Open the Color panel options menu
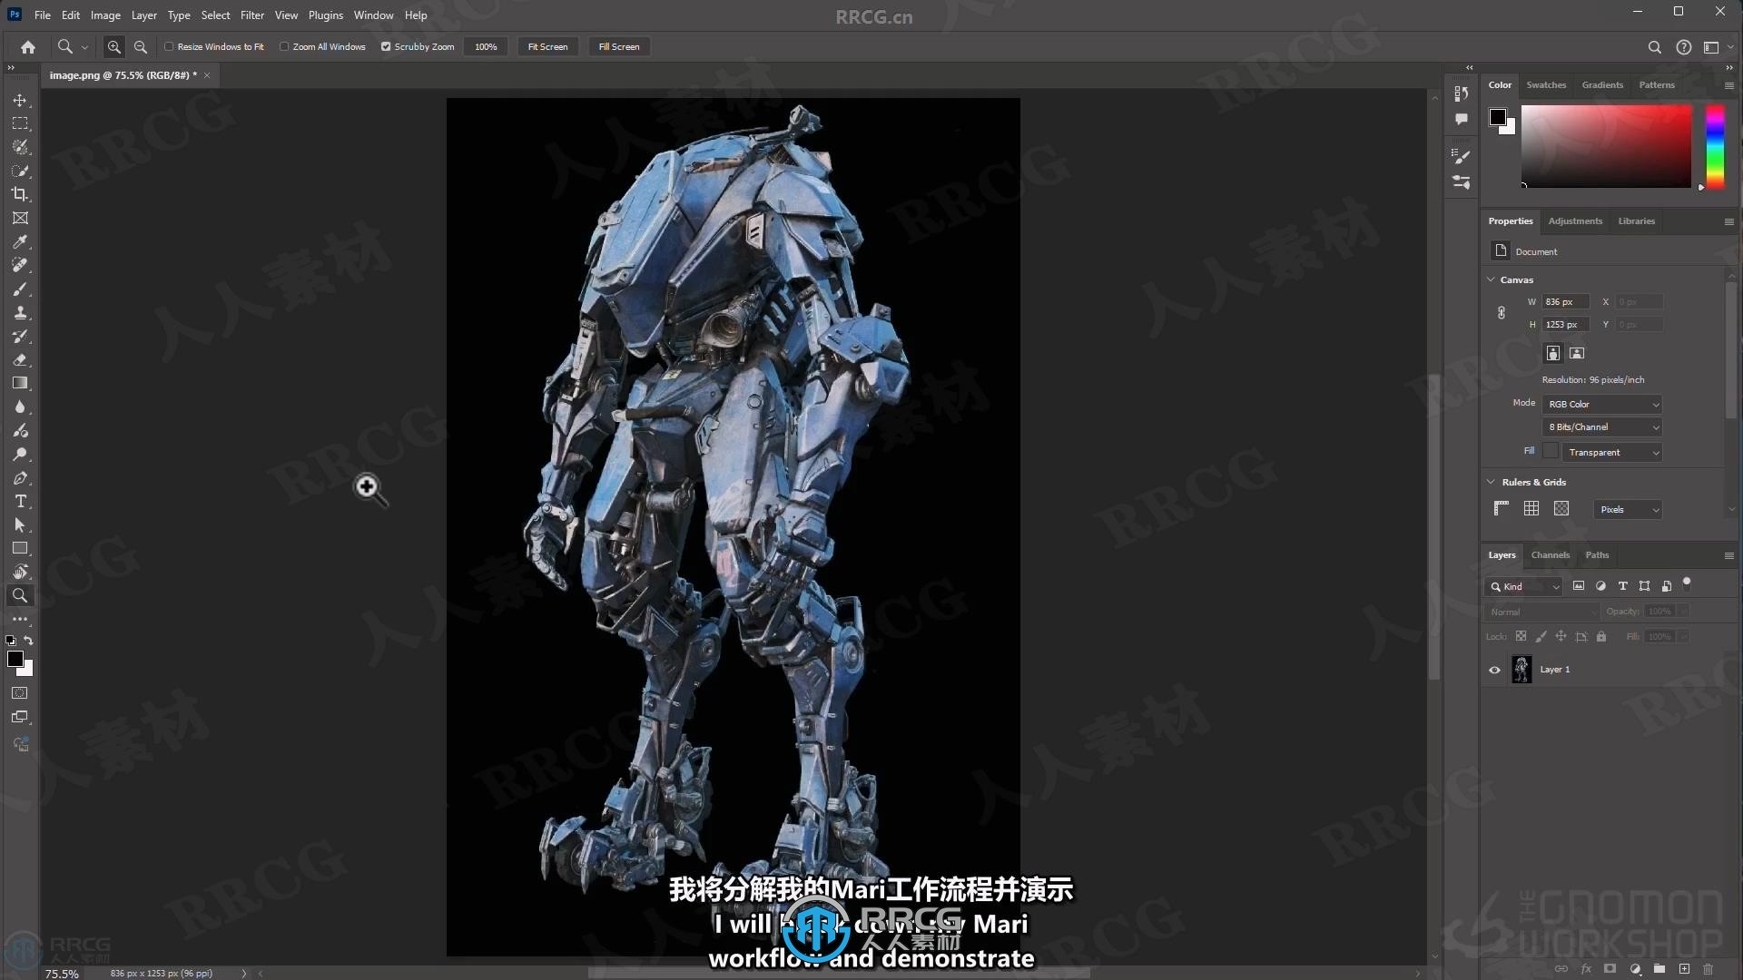 click(x=1728, y=85)
